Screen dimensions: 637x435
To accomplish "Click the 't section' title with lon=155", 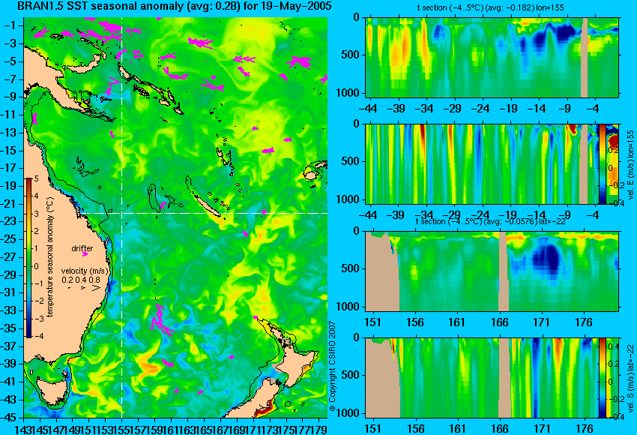I will (490, 7).
